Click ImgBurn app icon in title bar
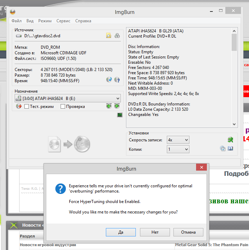The height and width of the screenshot is (250, 249). [13, 12]
